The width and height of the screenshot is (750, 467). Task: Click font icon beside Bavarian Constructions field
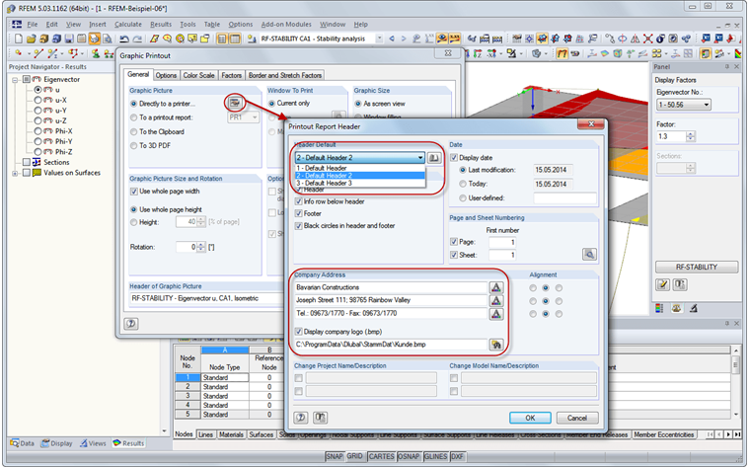[496, 287]
